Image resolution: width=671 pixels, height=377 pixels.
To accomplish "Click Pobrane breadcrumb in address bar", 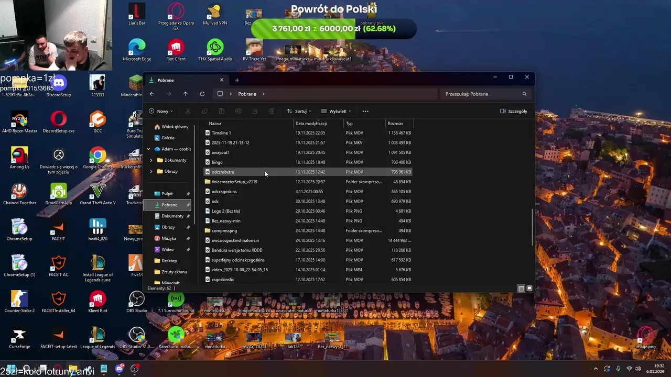I will (x=247, y=94).
